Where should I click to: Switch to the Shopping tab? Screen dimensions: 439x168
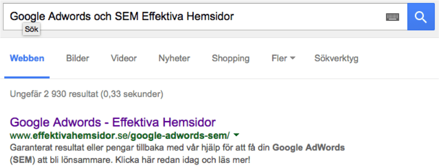coord(230,59)
